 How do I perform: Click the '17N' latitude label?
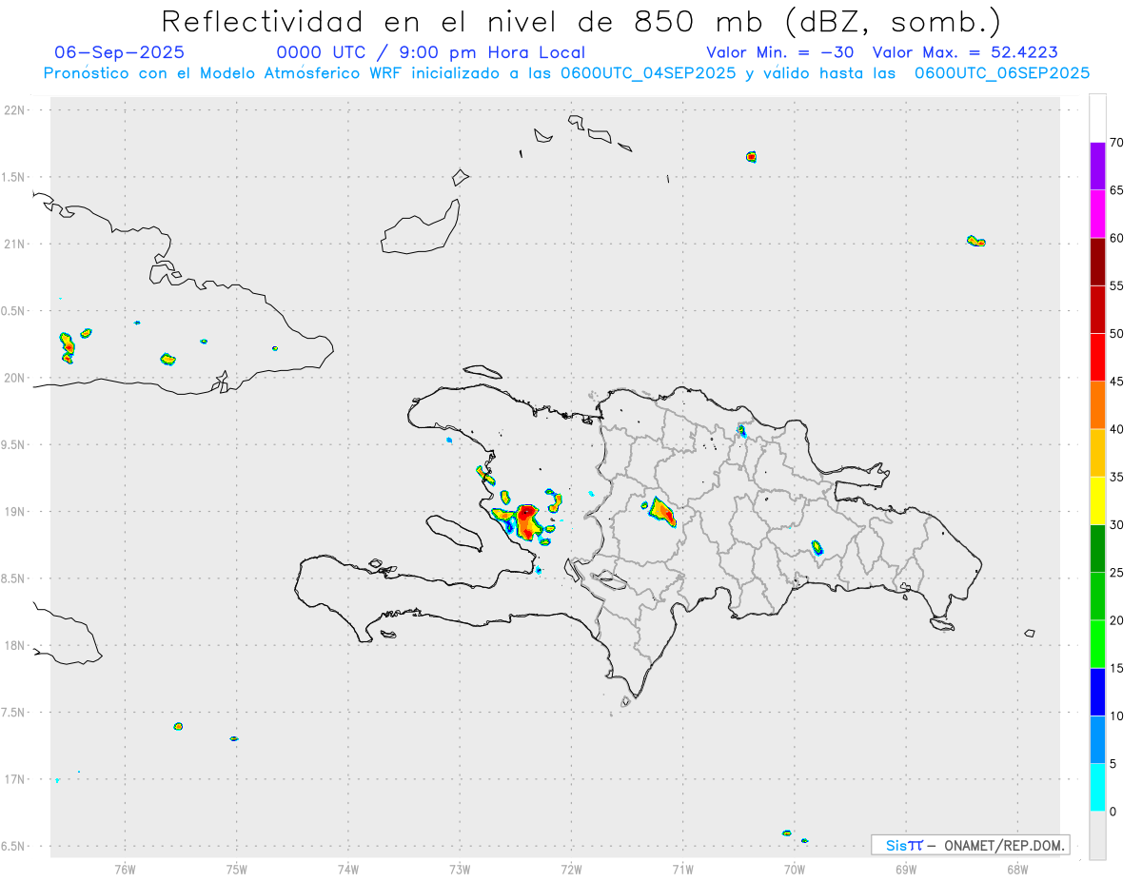pos(14,779)
